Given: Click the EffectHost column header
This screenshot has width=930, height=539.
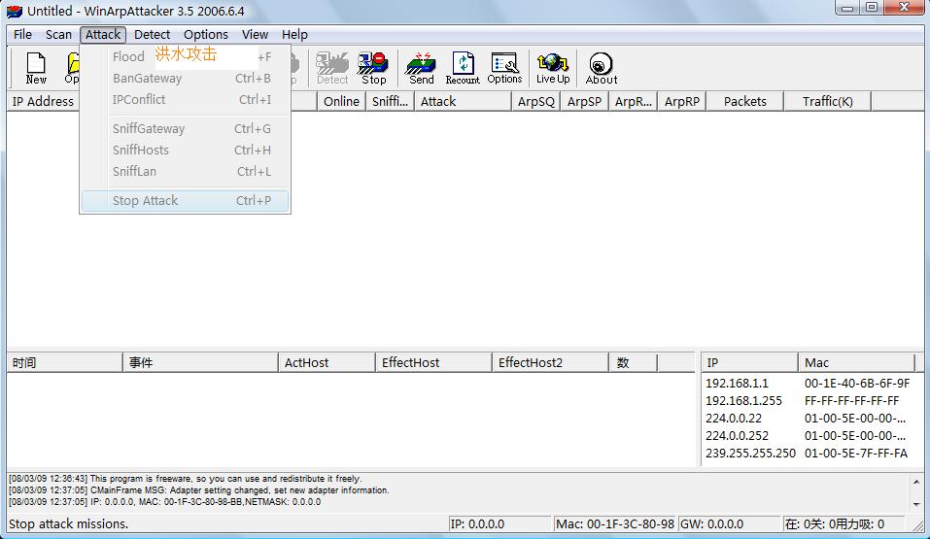Looking at the screenshot, I should [433, 362].
